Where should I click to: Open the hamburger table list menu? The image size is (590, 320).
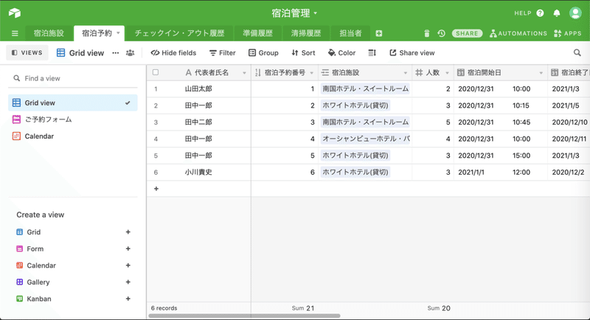pyautogui.click(x=15, y=33)
